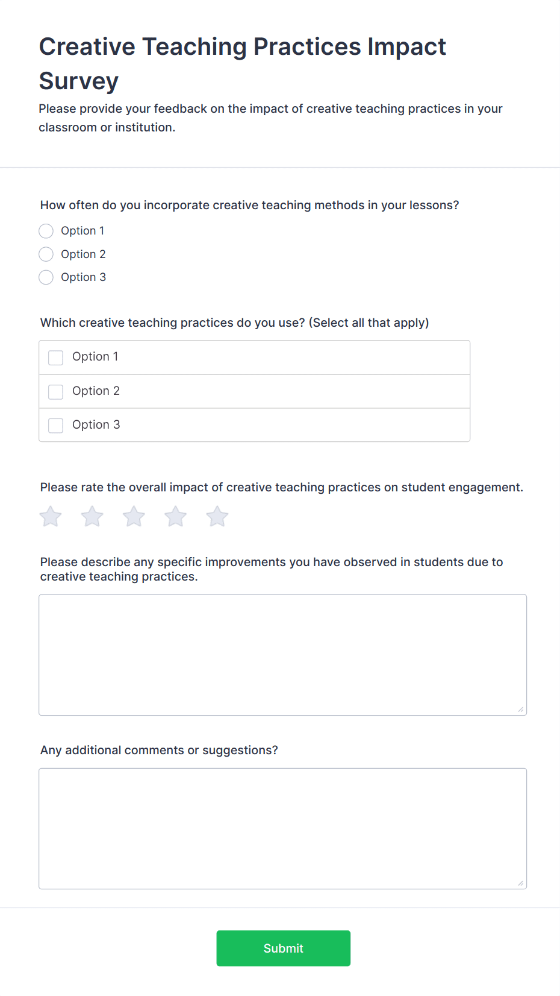Viewport: 560px width, 996px height.
Task: Click the 'Option 1' checkbox row label
Action: pos(95,357)
